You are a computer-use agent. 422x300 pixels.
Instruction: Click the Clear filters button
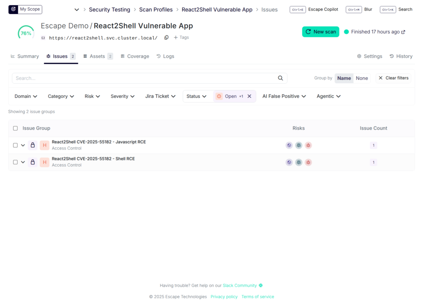393,78
